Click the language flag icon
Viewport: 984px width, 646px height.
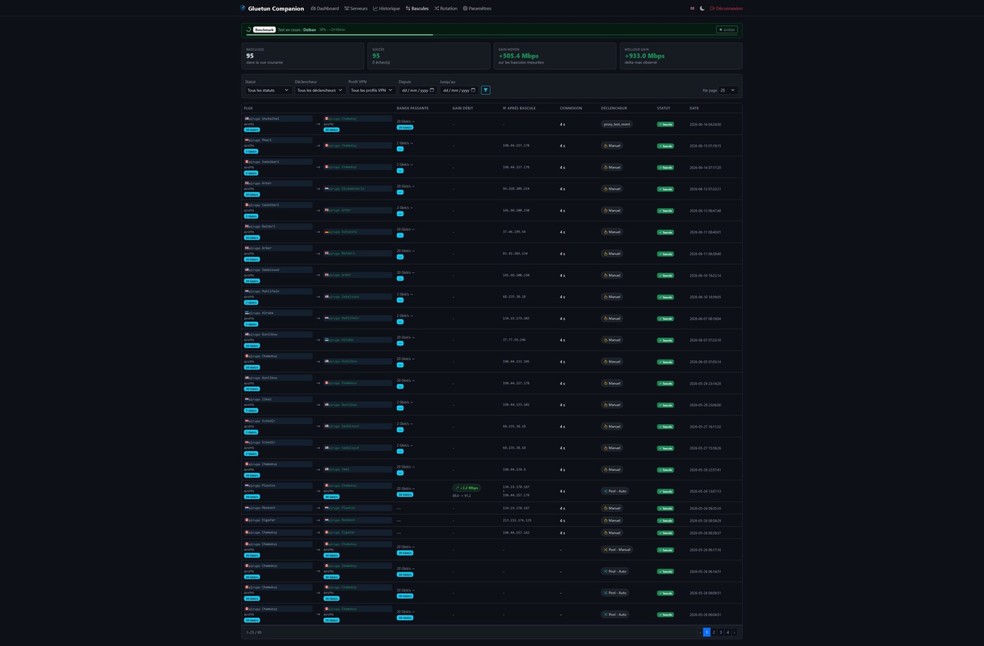coord(692,8)
